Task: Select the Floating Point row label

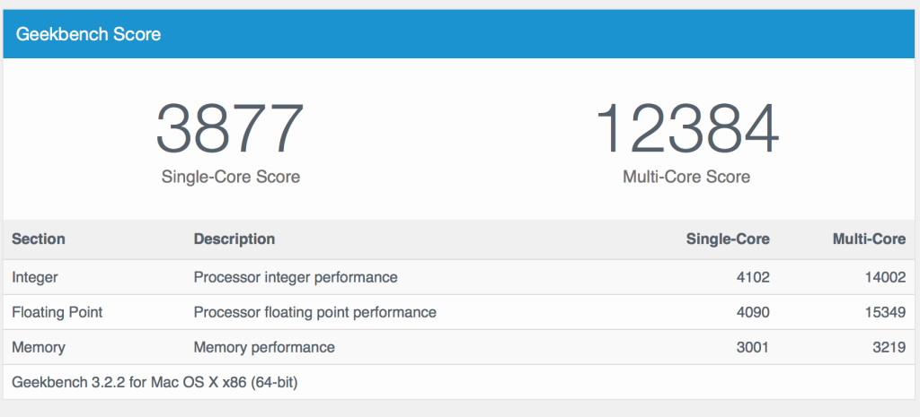Action: tap(57, 313)
